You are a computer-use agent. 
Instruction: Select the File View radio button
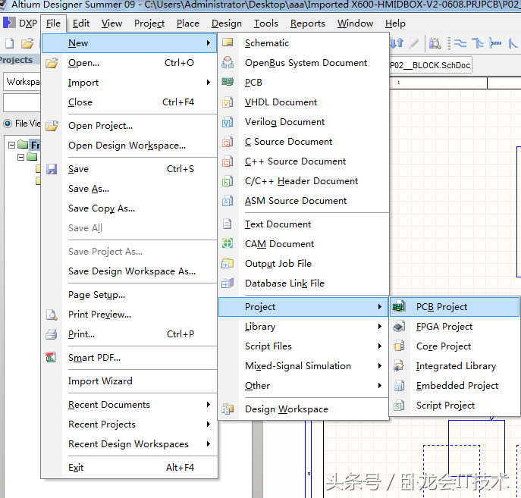pyautogui.click(x=8, y=124)
